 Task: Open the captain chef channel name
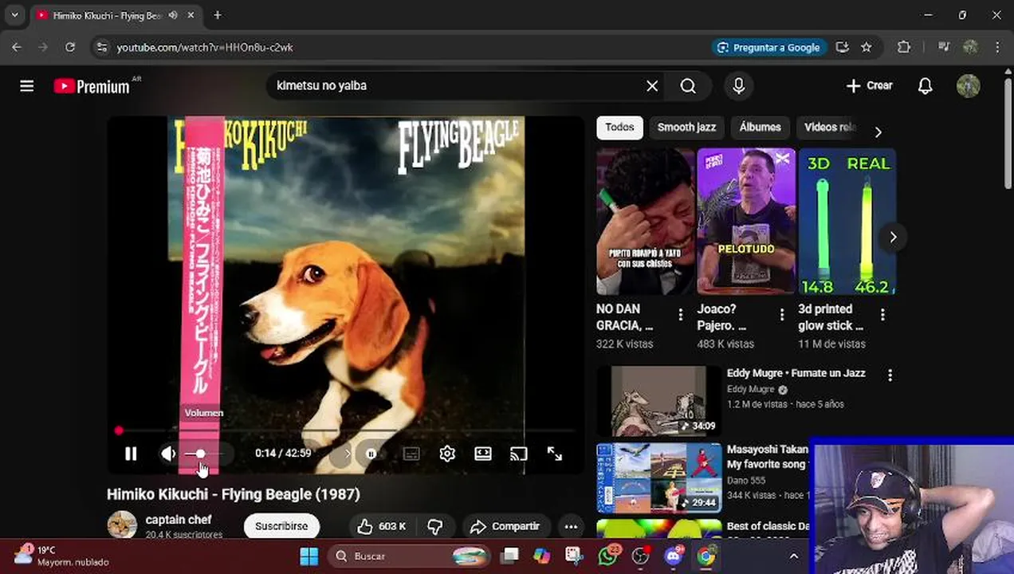(179, 520)
